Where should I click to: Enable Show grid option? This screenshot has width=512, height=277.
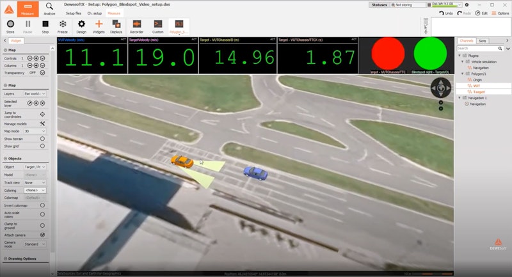[x=42, y=146]
